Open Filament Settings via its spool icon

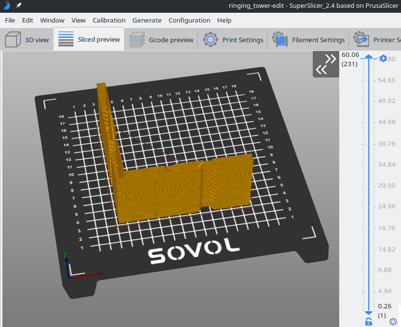[x=279, y=40]
